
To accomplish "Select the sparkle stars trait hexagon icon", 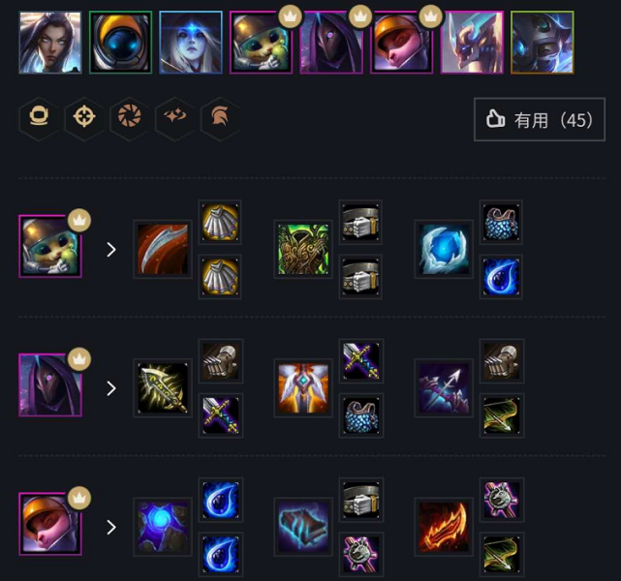I will [x=175, y=118].
